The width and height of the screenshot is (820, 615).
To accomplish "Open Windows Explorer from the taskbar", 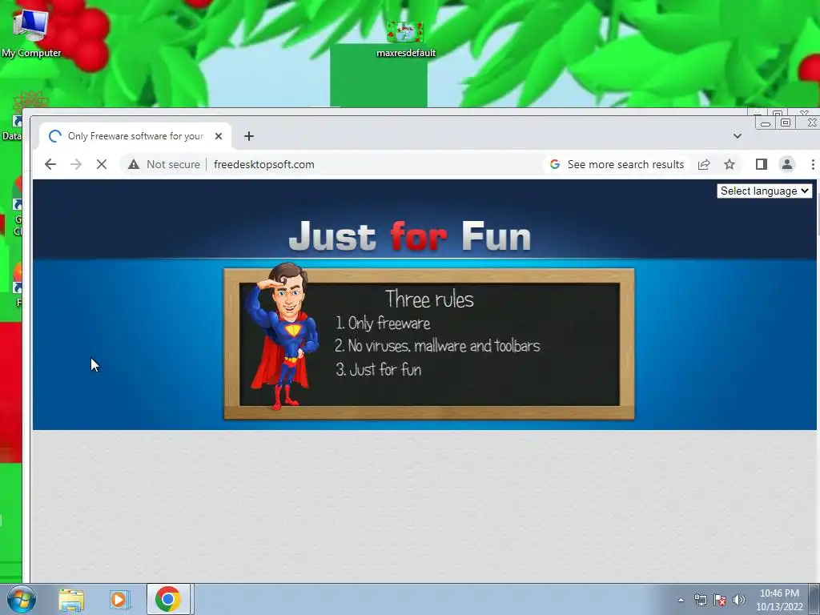I will coord(71,599).
